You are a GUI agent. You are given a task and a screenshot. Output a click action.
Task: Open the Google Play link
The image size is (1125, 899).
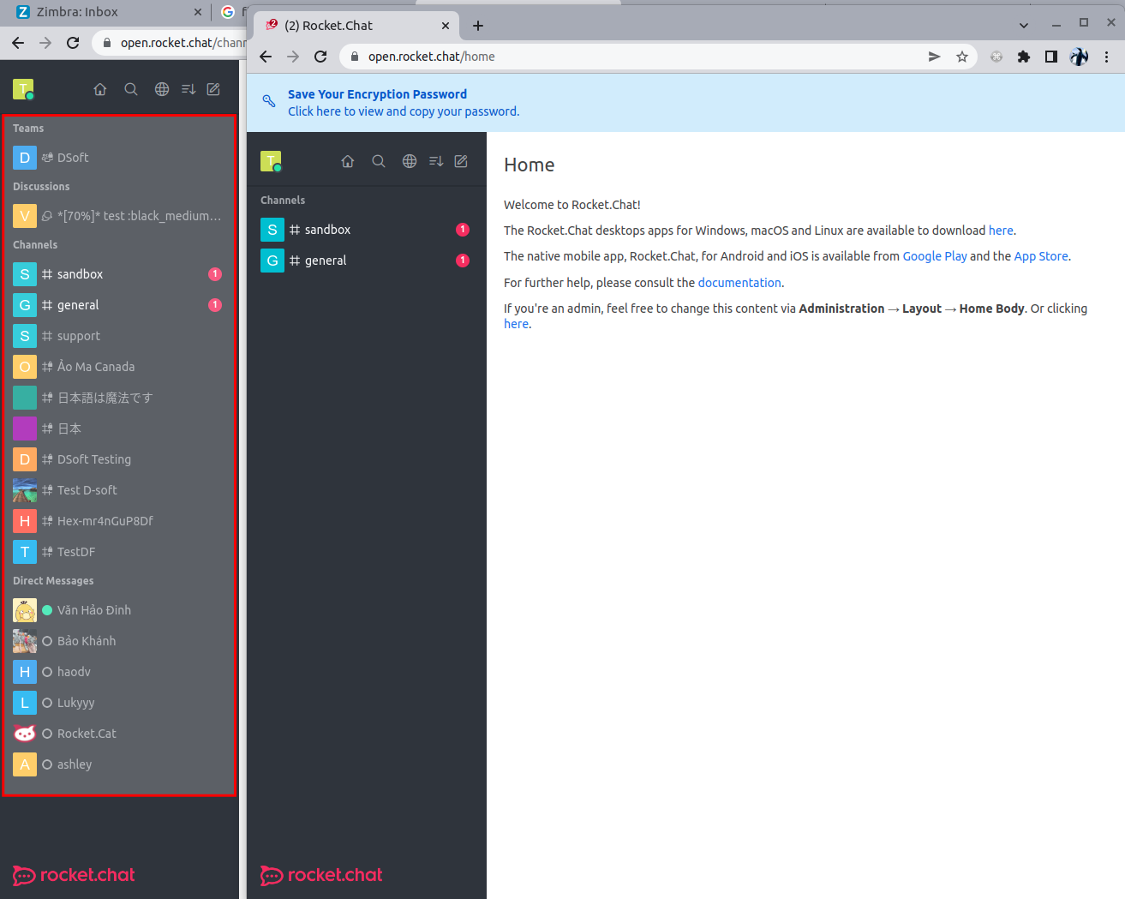pos(935,256)
